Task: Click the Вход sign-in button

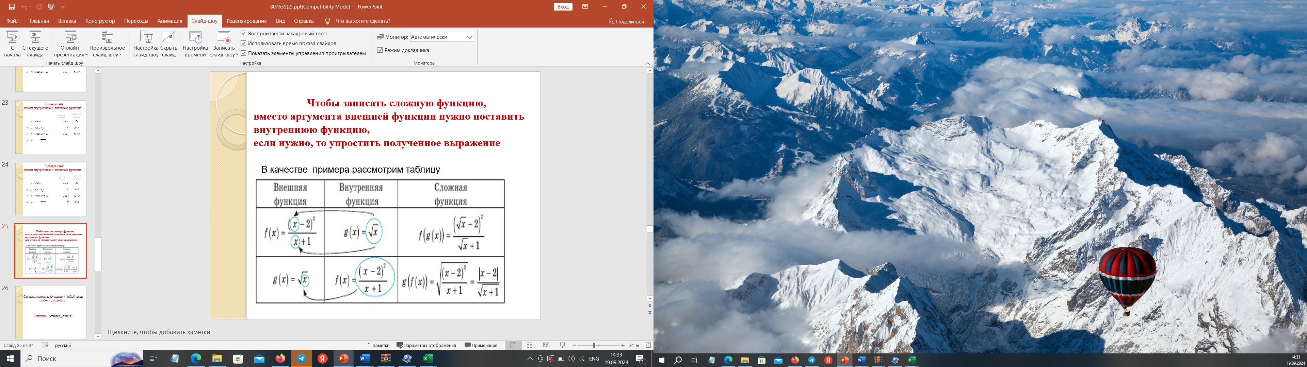Action: [563, 6]
